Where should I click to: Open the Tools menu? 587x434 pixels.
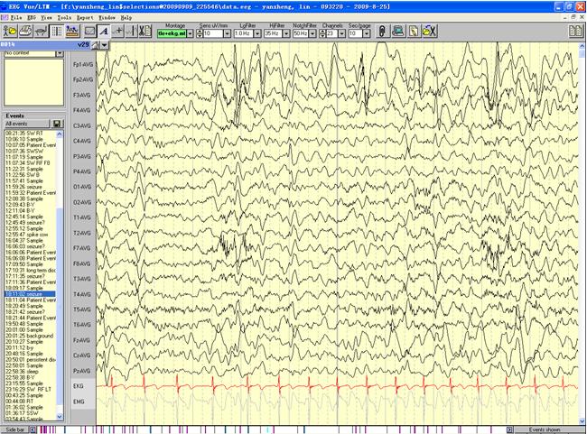64,17
